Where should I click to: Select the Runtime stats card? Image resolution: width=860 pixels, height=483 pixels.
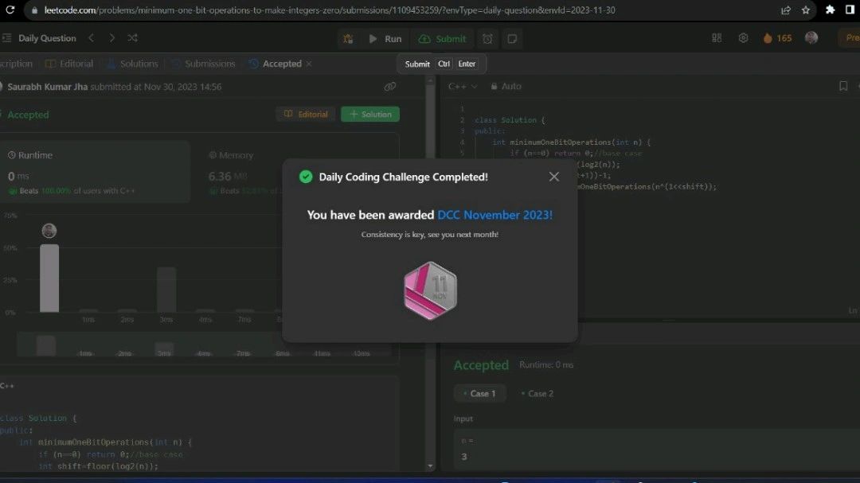tap(96, 172)
